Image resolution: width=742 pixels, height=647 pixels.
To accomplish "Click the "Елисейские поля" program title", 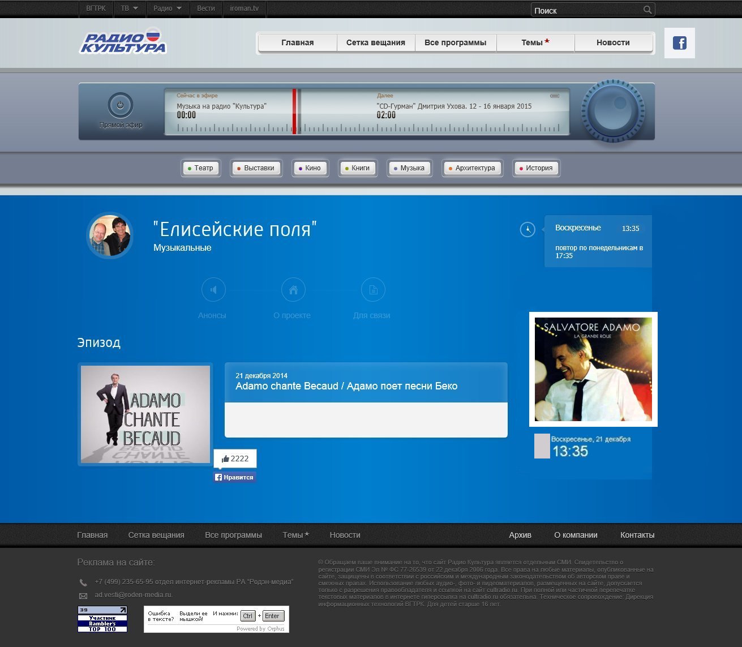I will click(x=235, y=229).
